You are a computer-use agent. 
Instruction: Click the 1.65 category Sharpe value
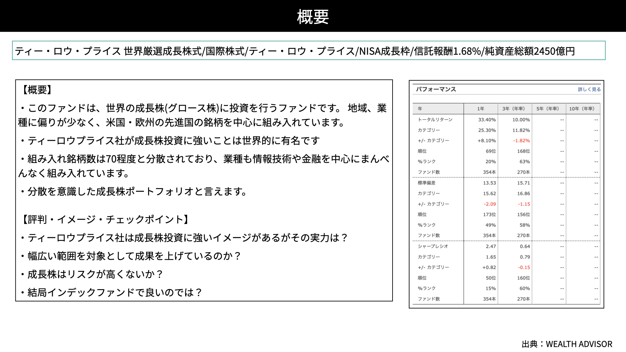tap(491, 257)
